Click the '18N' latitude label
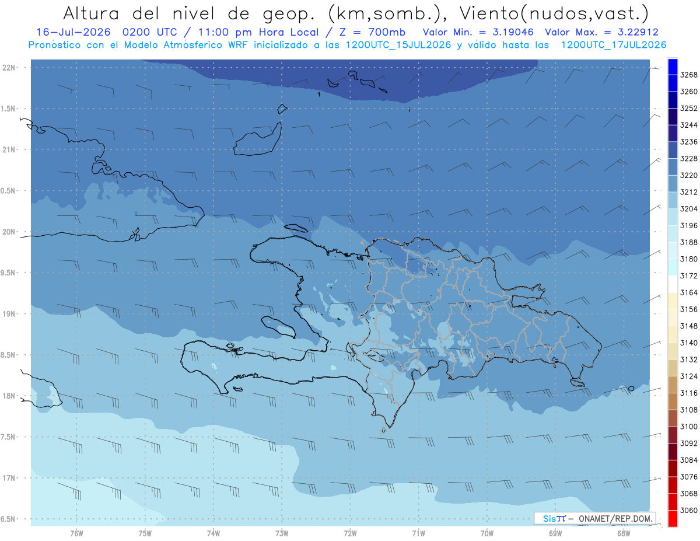700x541 pixels. coord(9,396)
